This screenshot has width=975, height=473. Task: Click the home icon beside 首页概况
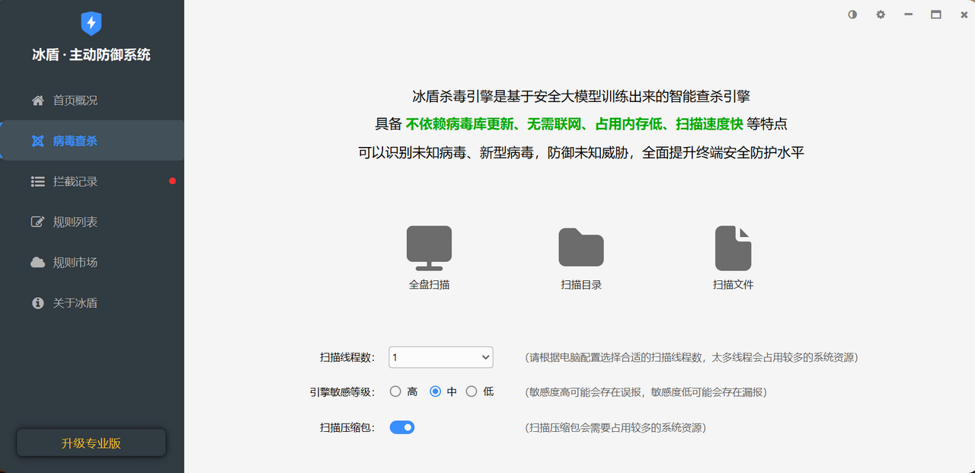[37, 101]
